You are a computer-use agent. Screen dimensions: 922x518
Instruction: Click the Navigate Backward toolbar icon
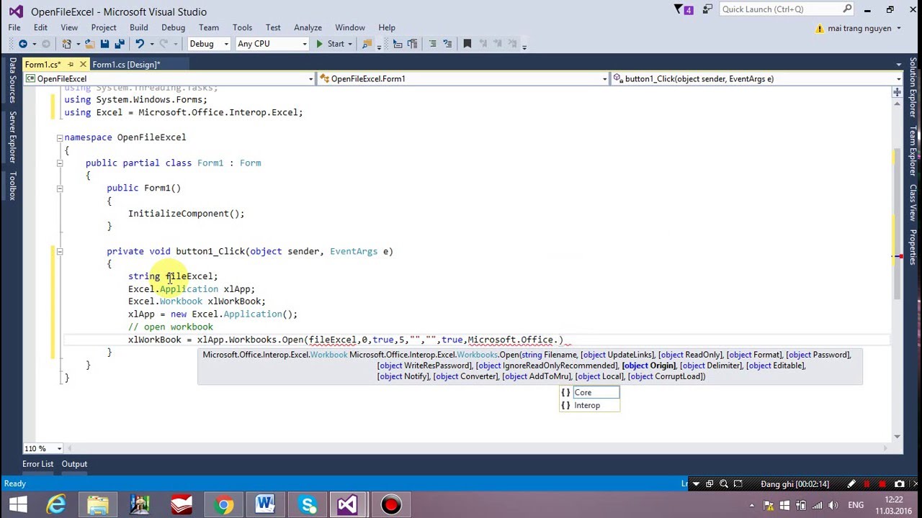23,44
